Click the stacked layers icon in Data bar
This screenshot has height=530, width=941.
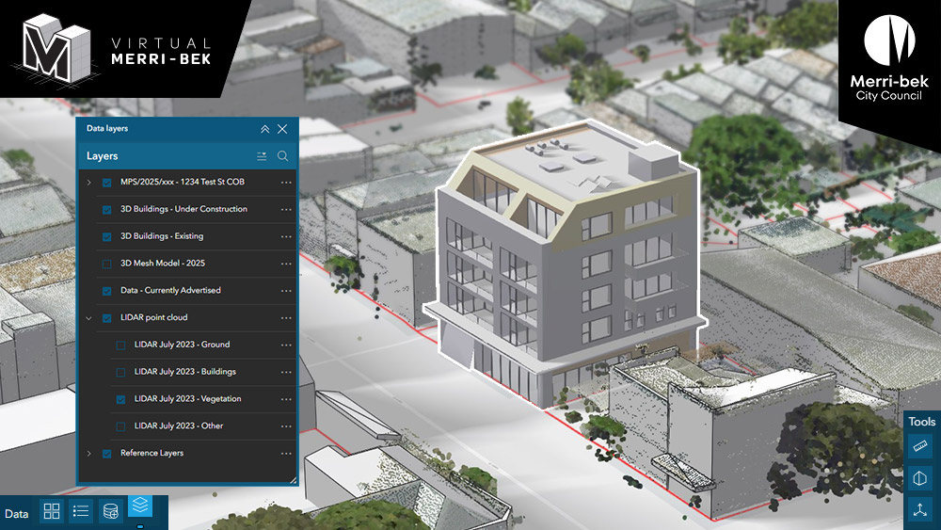pos(140,506)
